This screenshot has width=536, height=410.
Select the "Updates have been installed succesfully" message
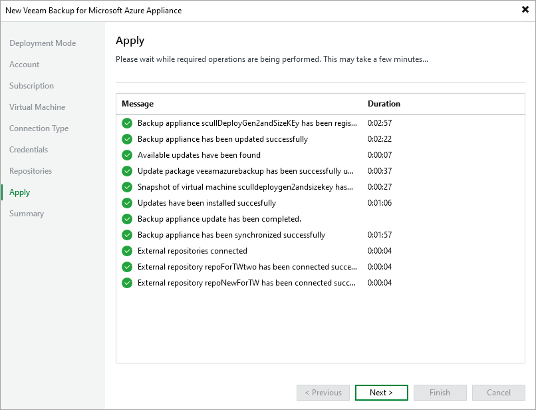[207, 203]
